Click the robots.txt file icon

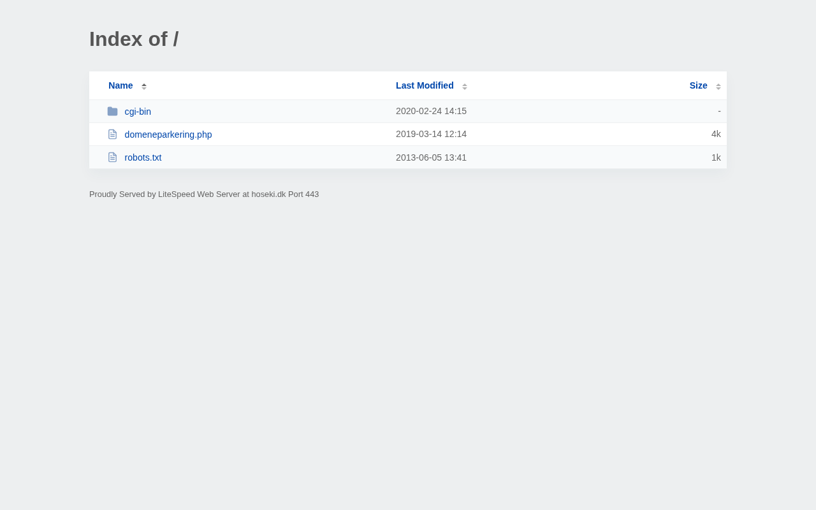point(112,157)
